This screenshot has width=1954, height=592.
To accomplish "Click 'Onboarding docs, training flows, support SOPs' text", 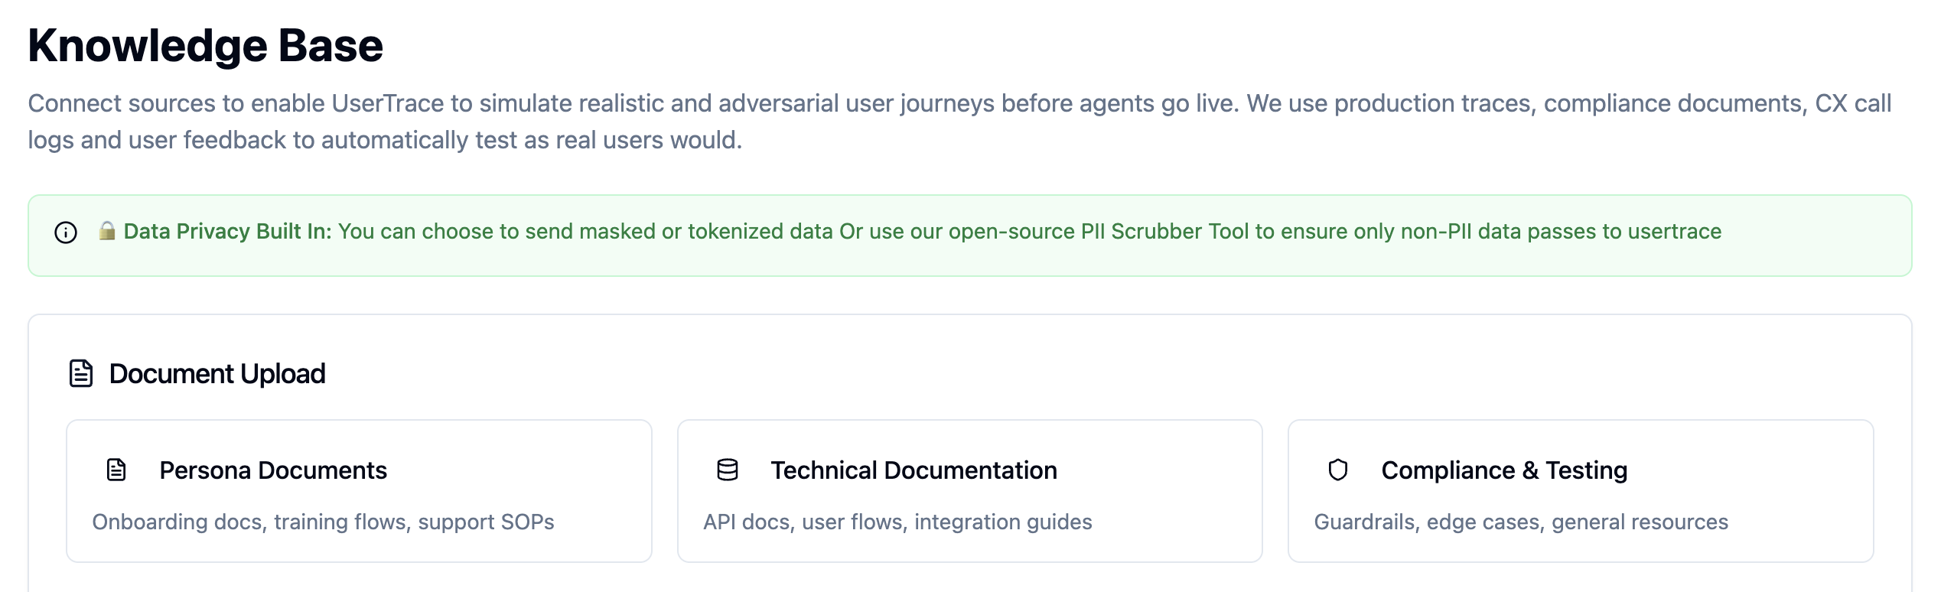I will tap(323, 522).
